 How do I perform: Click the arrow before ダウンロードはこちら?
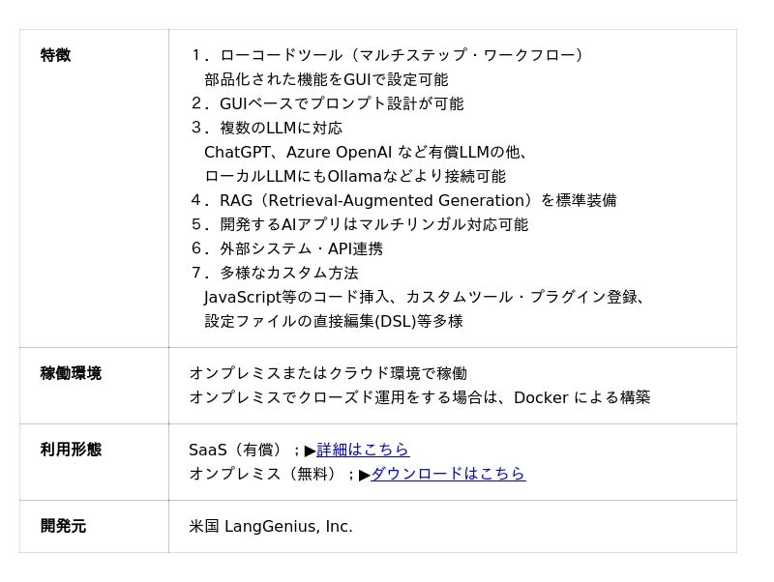click(365, 475)
